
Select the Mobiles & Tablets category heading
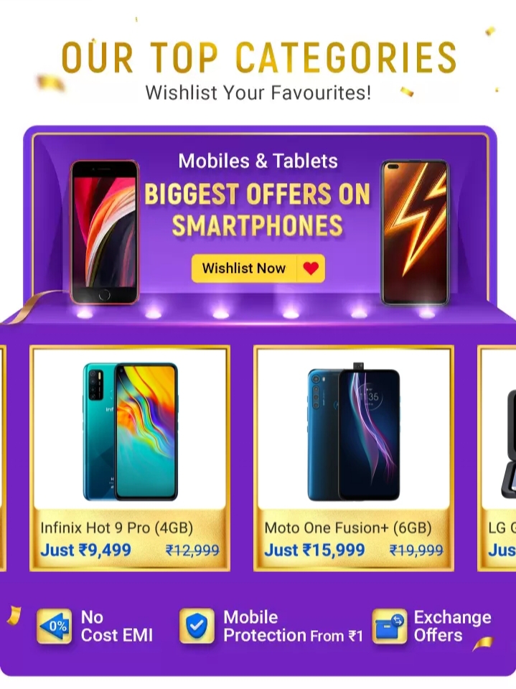coord(258,161)
